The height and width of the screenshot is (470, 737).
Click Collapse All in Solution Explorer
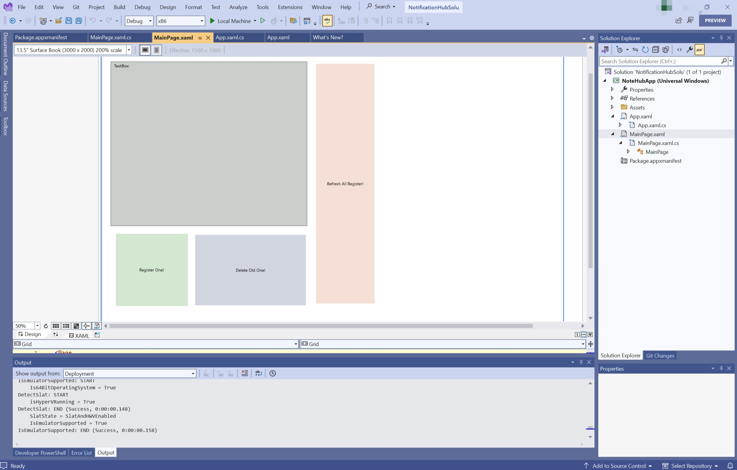pyautogui.click(x=655, y=49)
